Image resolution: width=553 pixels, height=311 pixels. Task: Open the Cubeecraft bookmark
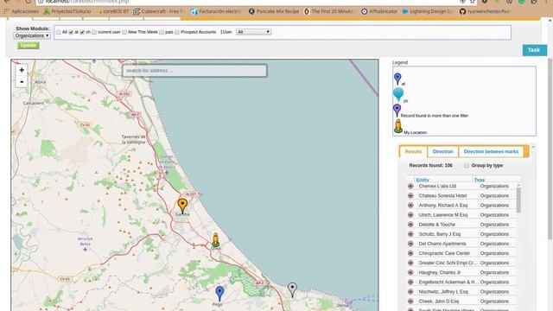(x=159, y=11)
